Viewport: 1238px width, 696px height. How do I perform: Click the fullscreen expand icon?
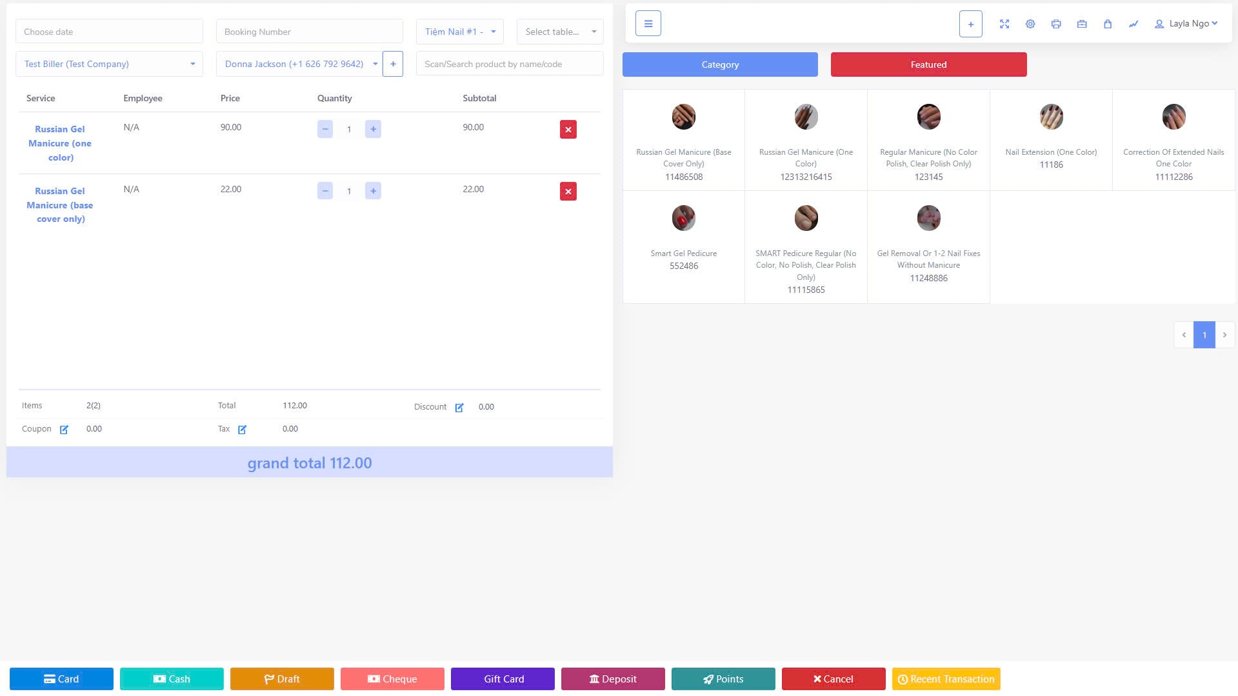click(1004, 24)
